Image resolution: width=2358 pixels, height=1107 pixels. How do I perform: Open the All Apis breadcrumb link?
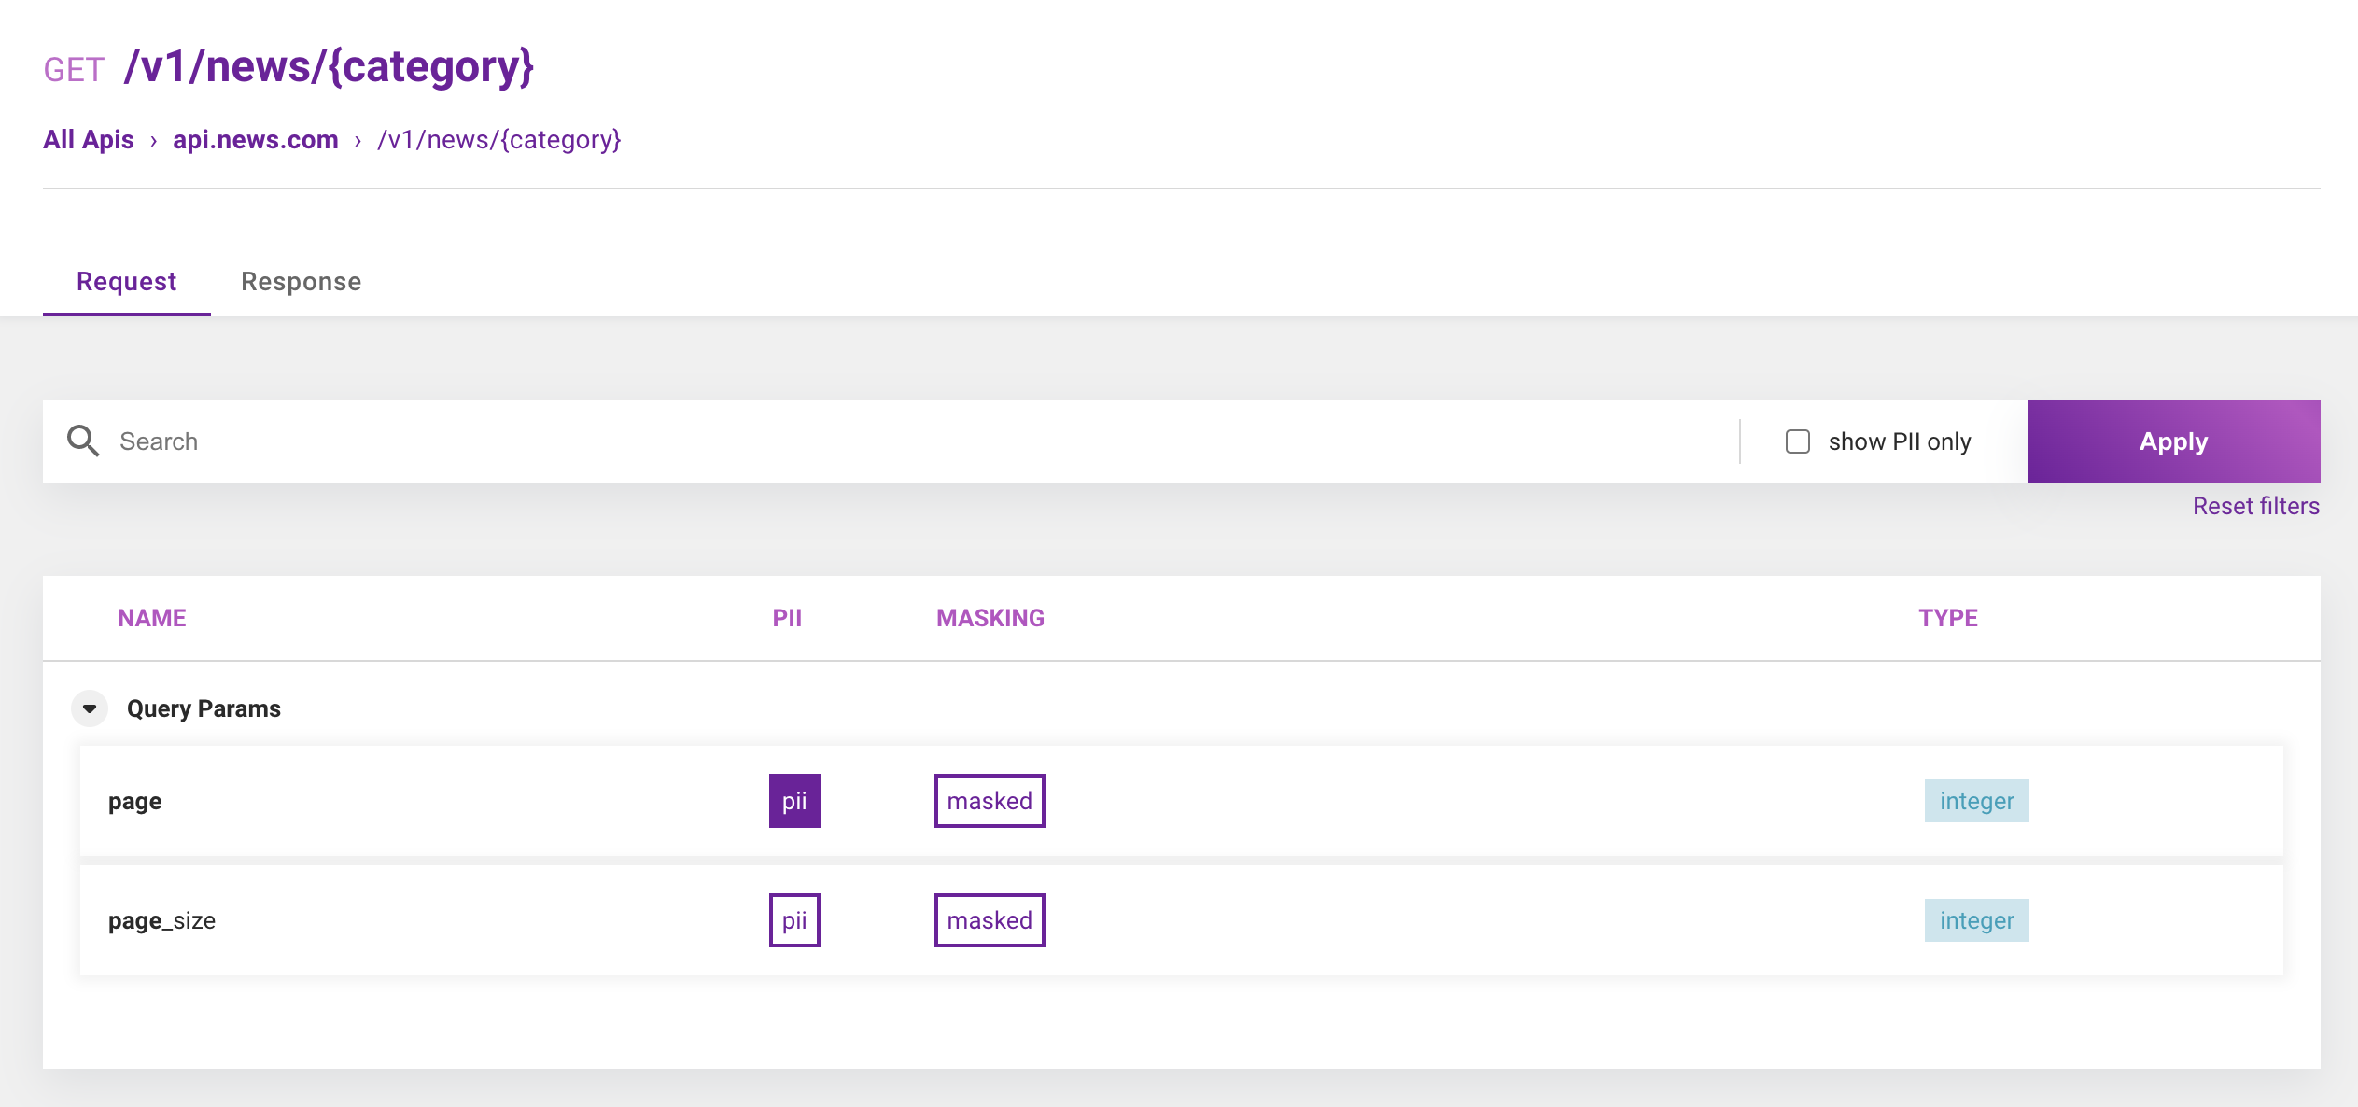click(89, 140)
